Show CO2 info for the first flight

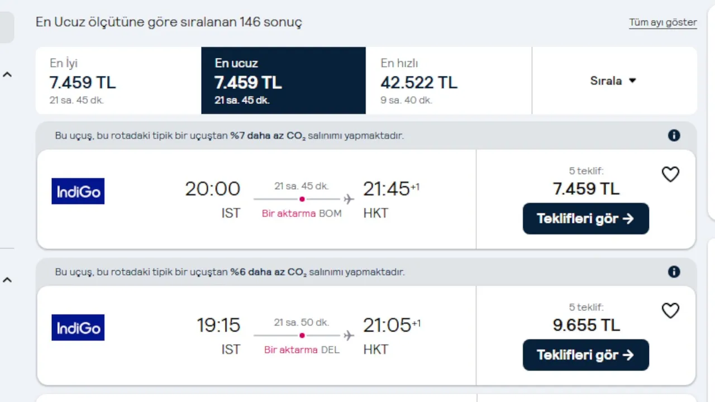674,136
